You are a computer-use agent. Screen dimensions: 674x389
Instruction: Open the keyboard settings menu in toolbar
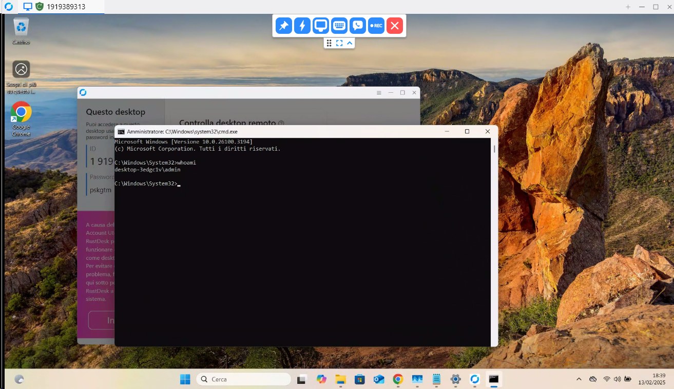coord(339,26)
